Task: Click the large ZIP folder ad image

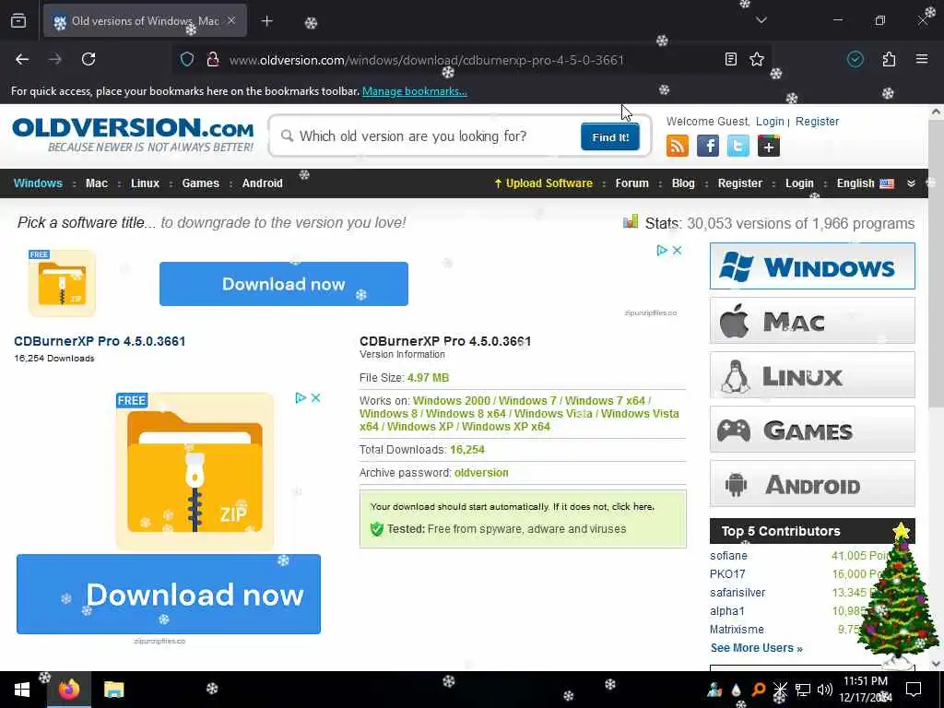Action: [x=195, y=471]
